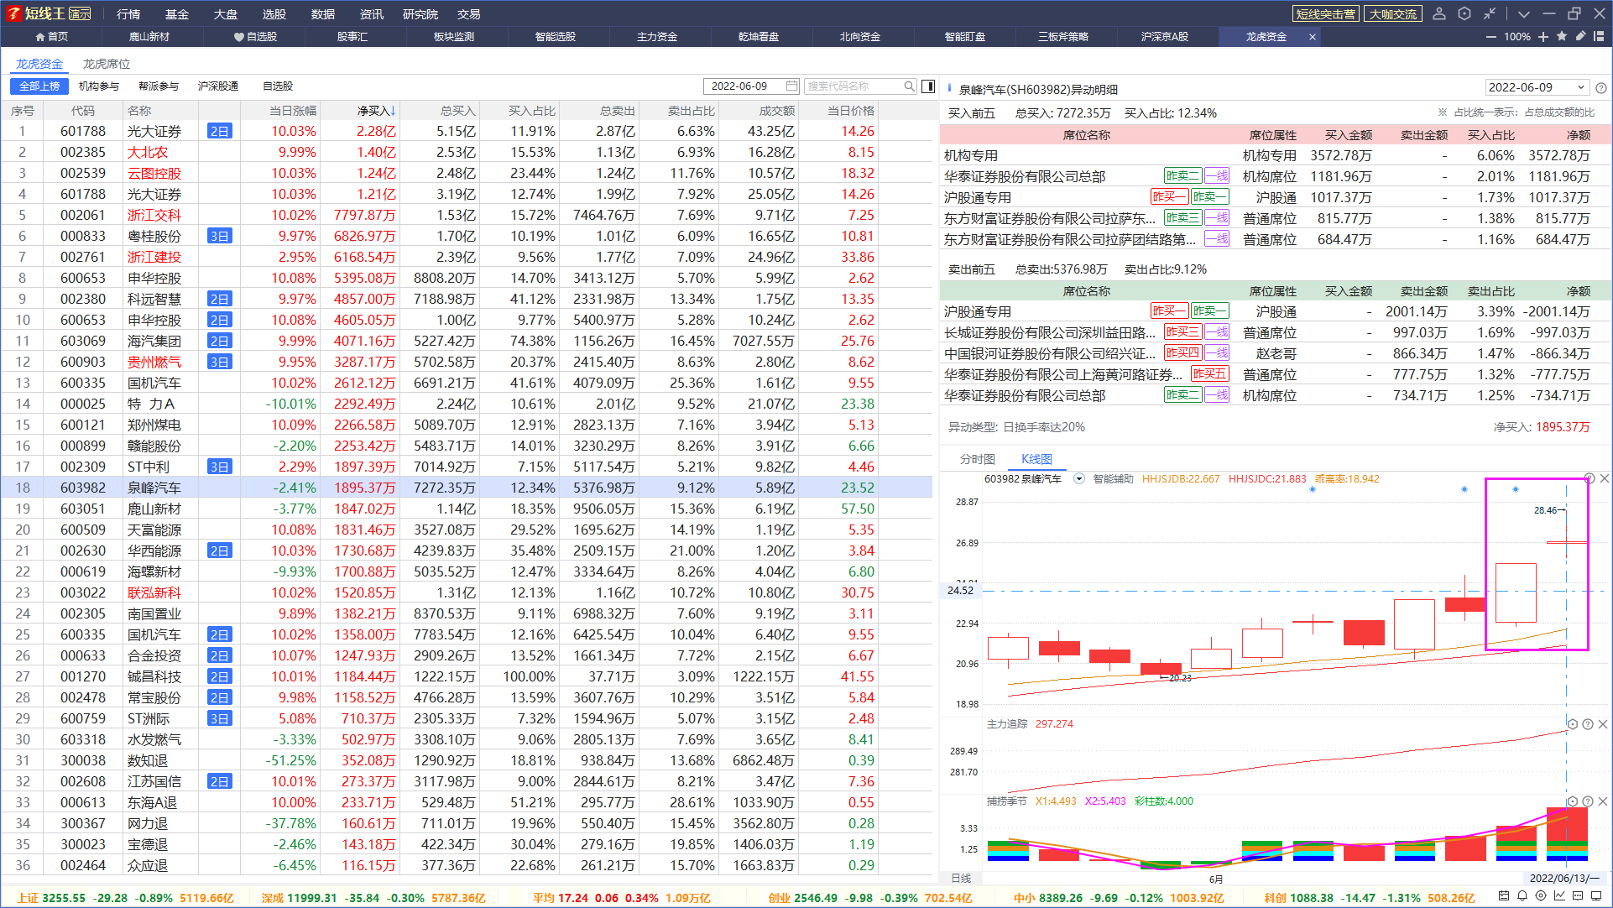
Task: Open the user account icon
Action: coord(1439,13)
